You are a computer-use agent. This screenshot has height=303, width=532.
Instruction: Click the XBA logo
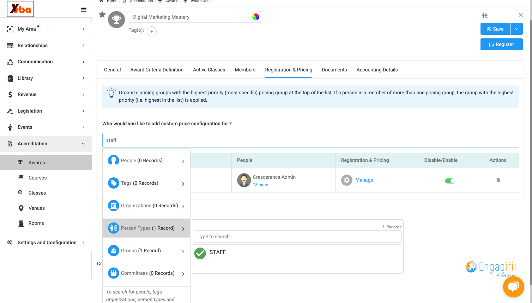tap(20, 9)
